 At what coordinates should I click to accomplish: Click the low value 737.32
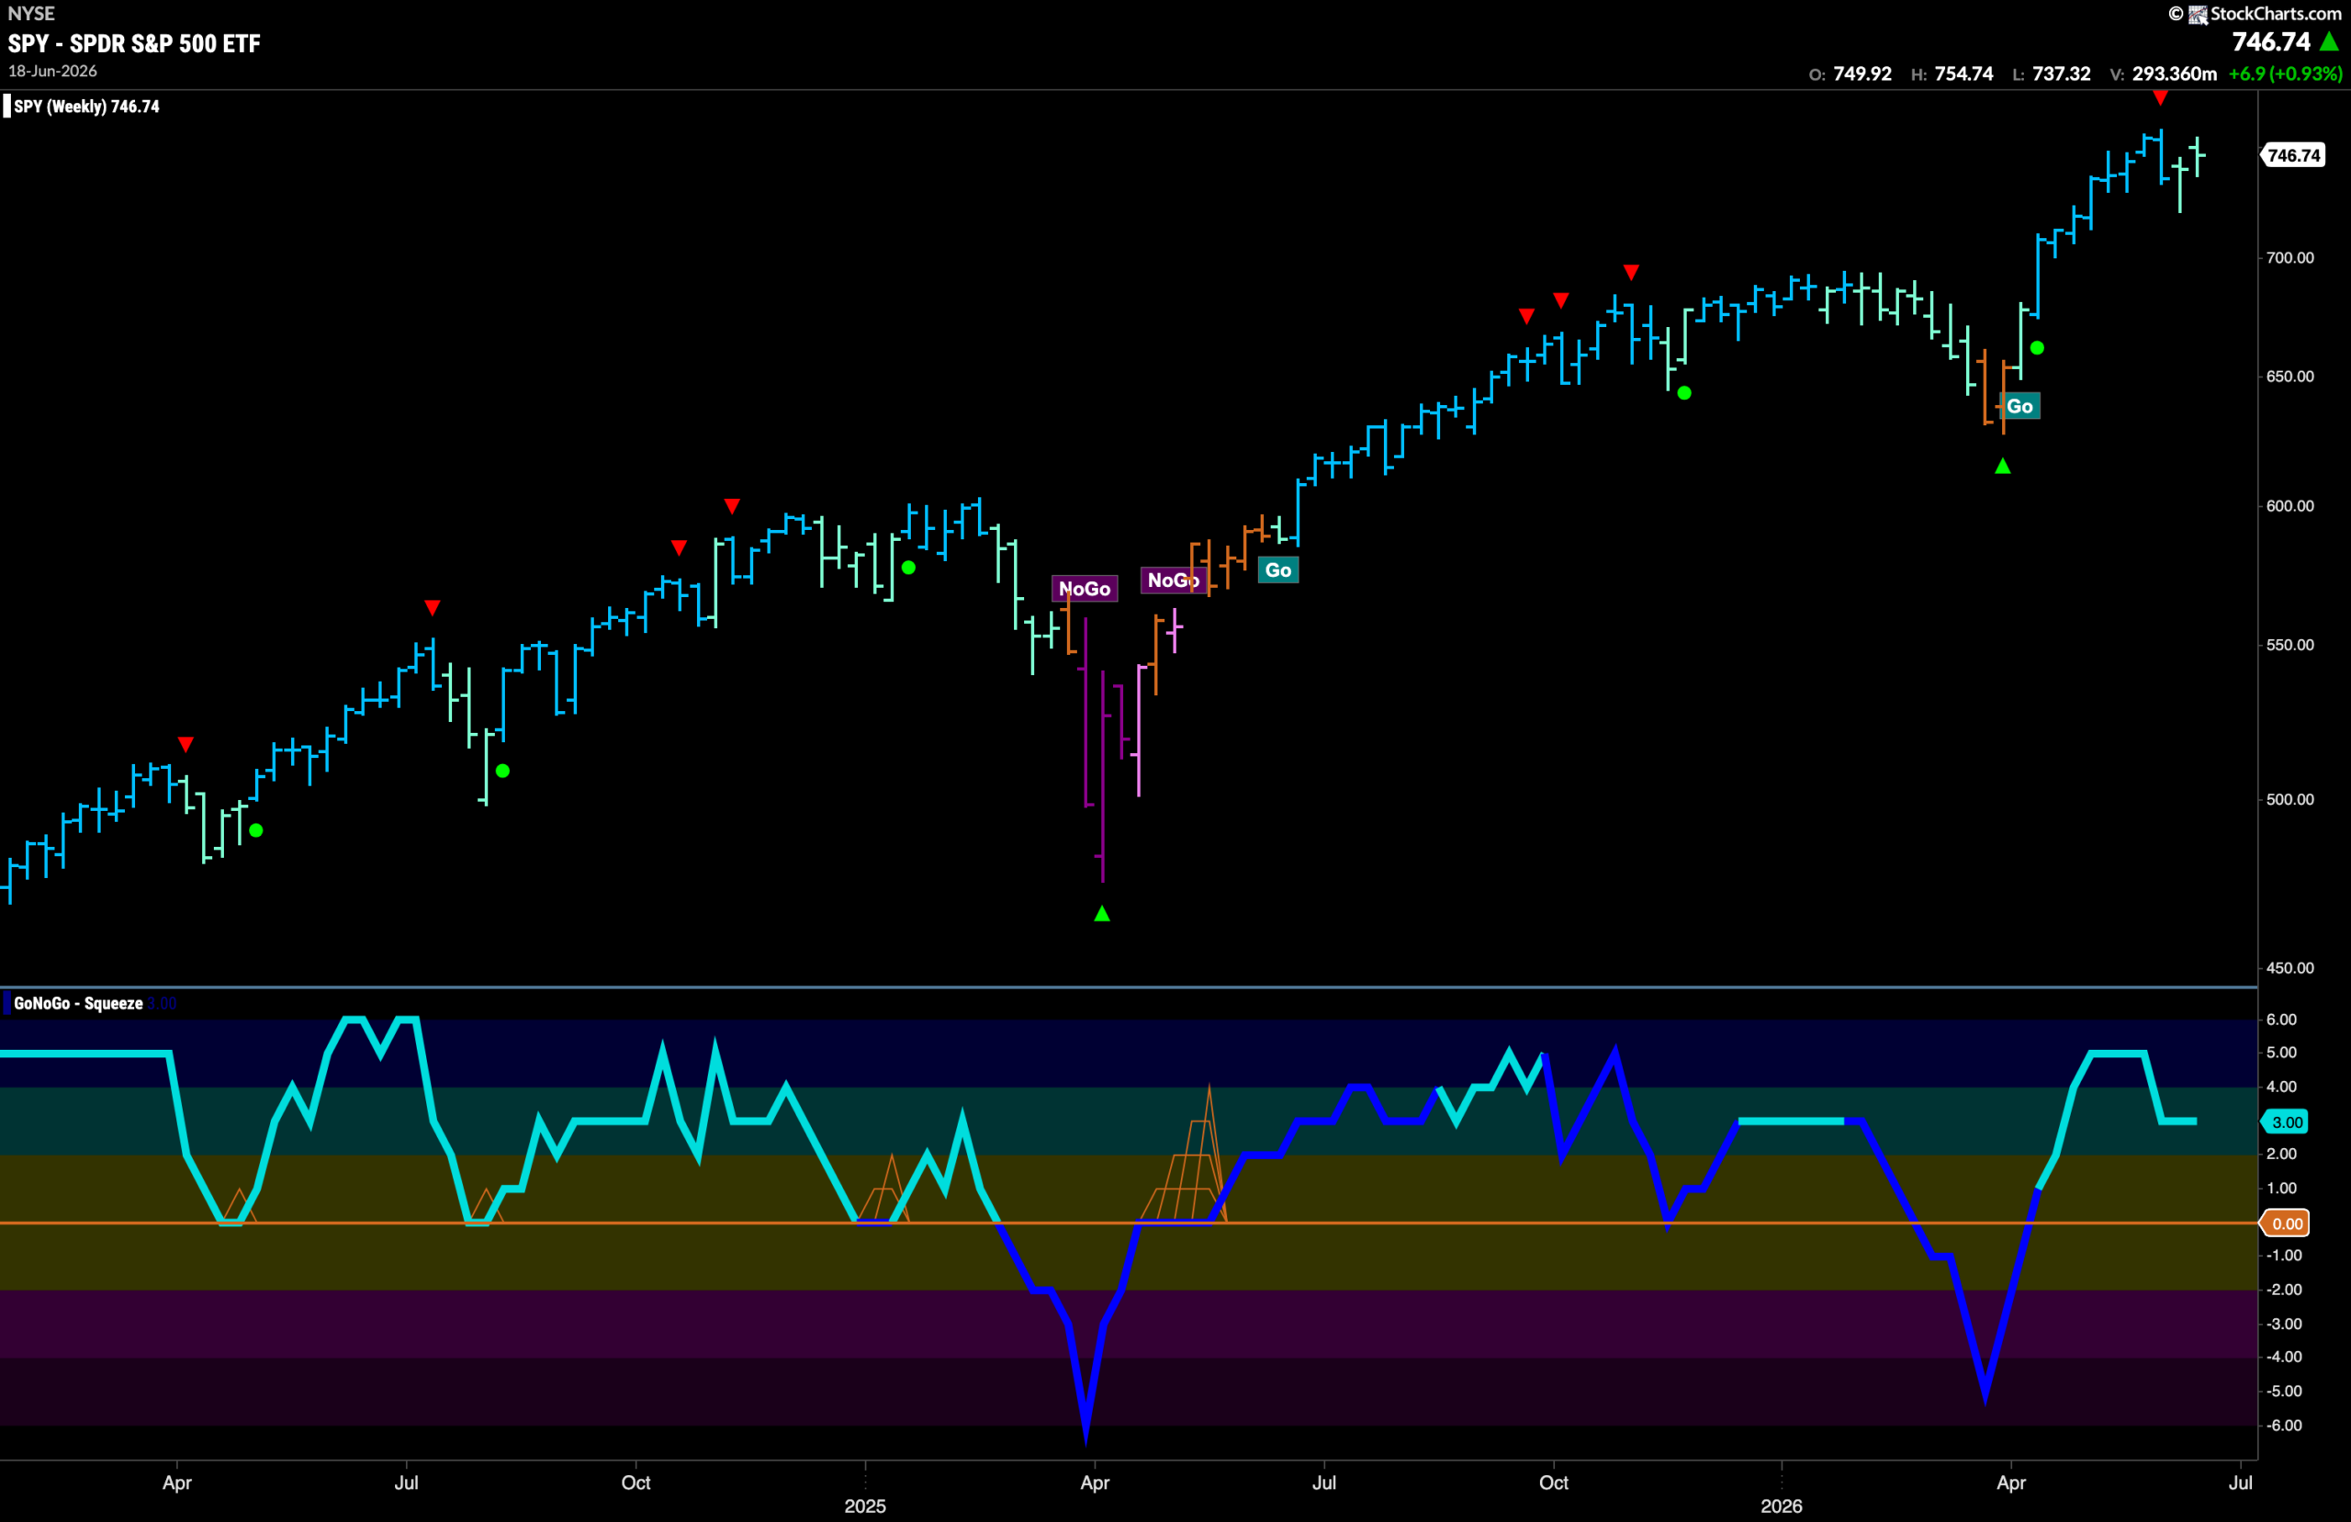pos(2062,74)
